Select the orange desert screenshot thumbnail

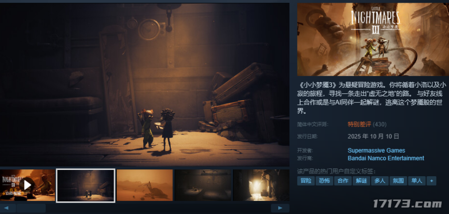pos(145,185)
